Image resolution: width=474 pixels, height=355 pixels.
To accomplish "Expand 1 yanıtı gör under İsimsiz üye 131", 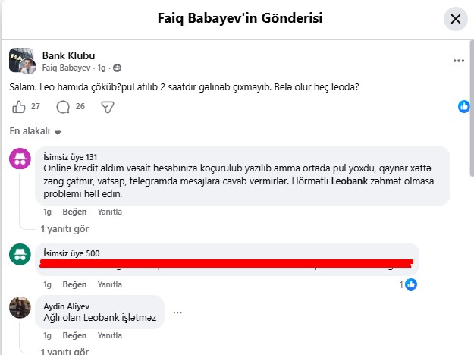I will pyautogui.click(x=64, y=229).
